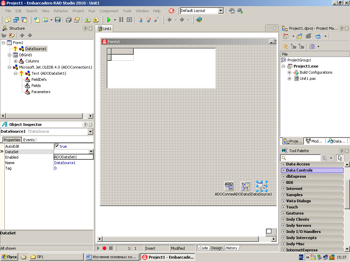Viewport: 350px width, 262px height.
Task: Pin the Structure panel
Action: 85,28
